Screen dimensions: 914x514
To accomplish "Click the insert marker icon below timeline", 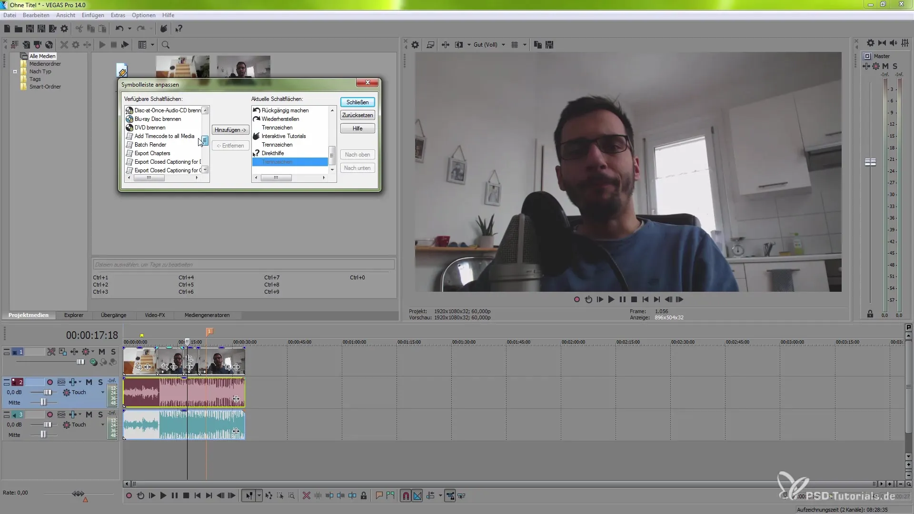I will (x=379, y=496).
